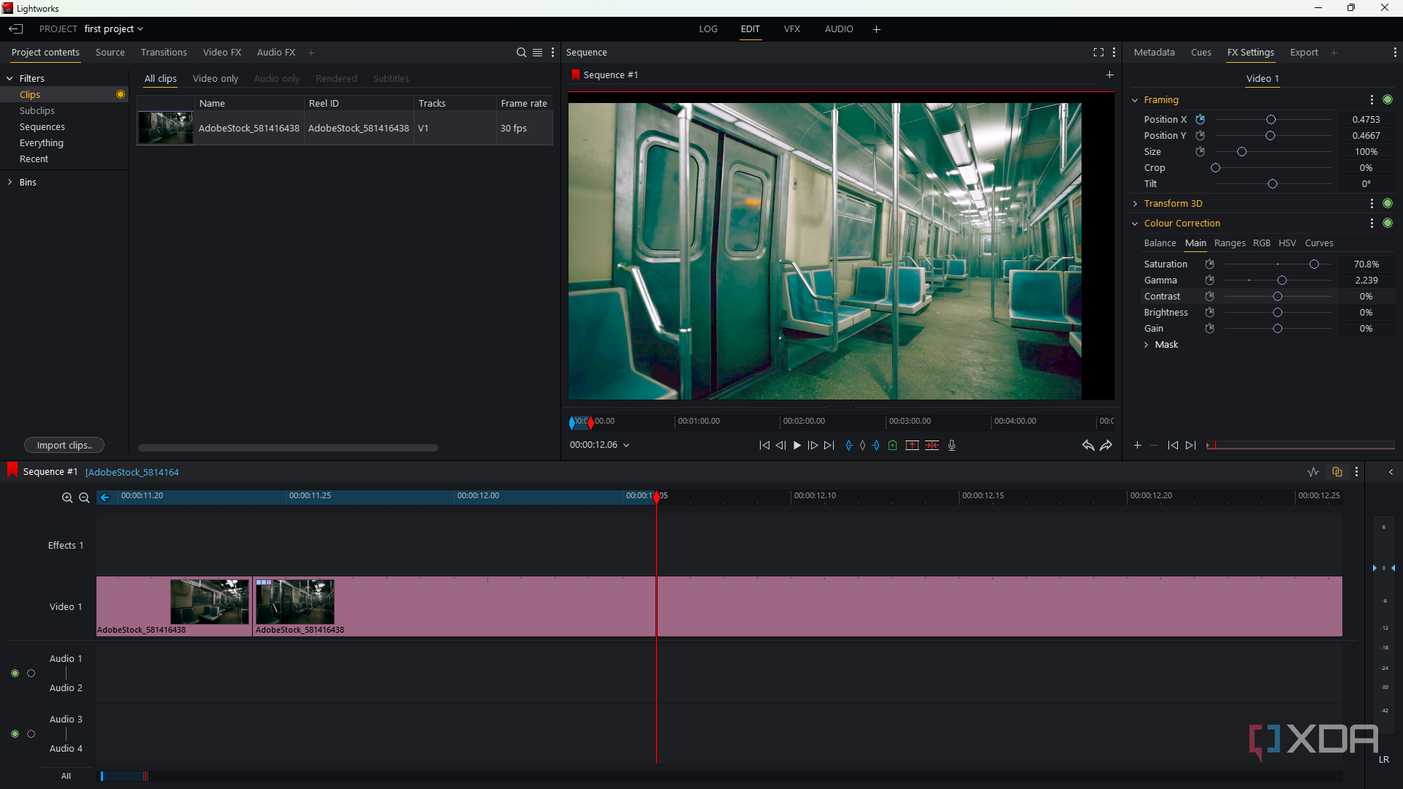Zoom in on the timeline
Screen dimensions: 1403x789
[67, 498]
